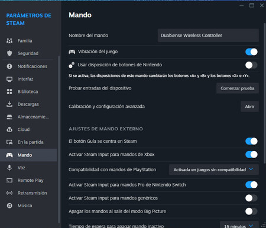
Task: Click the Cloud icon in sidebar
Action: click(9, 130)
